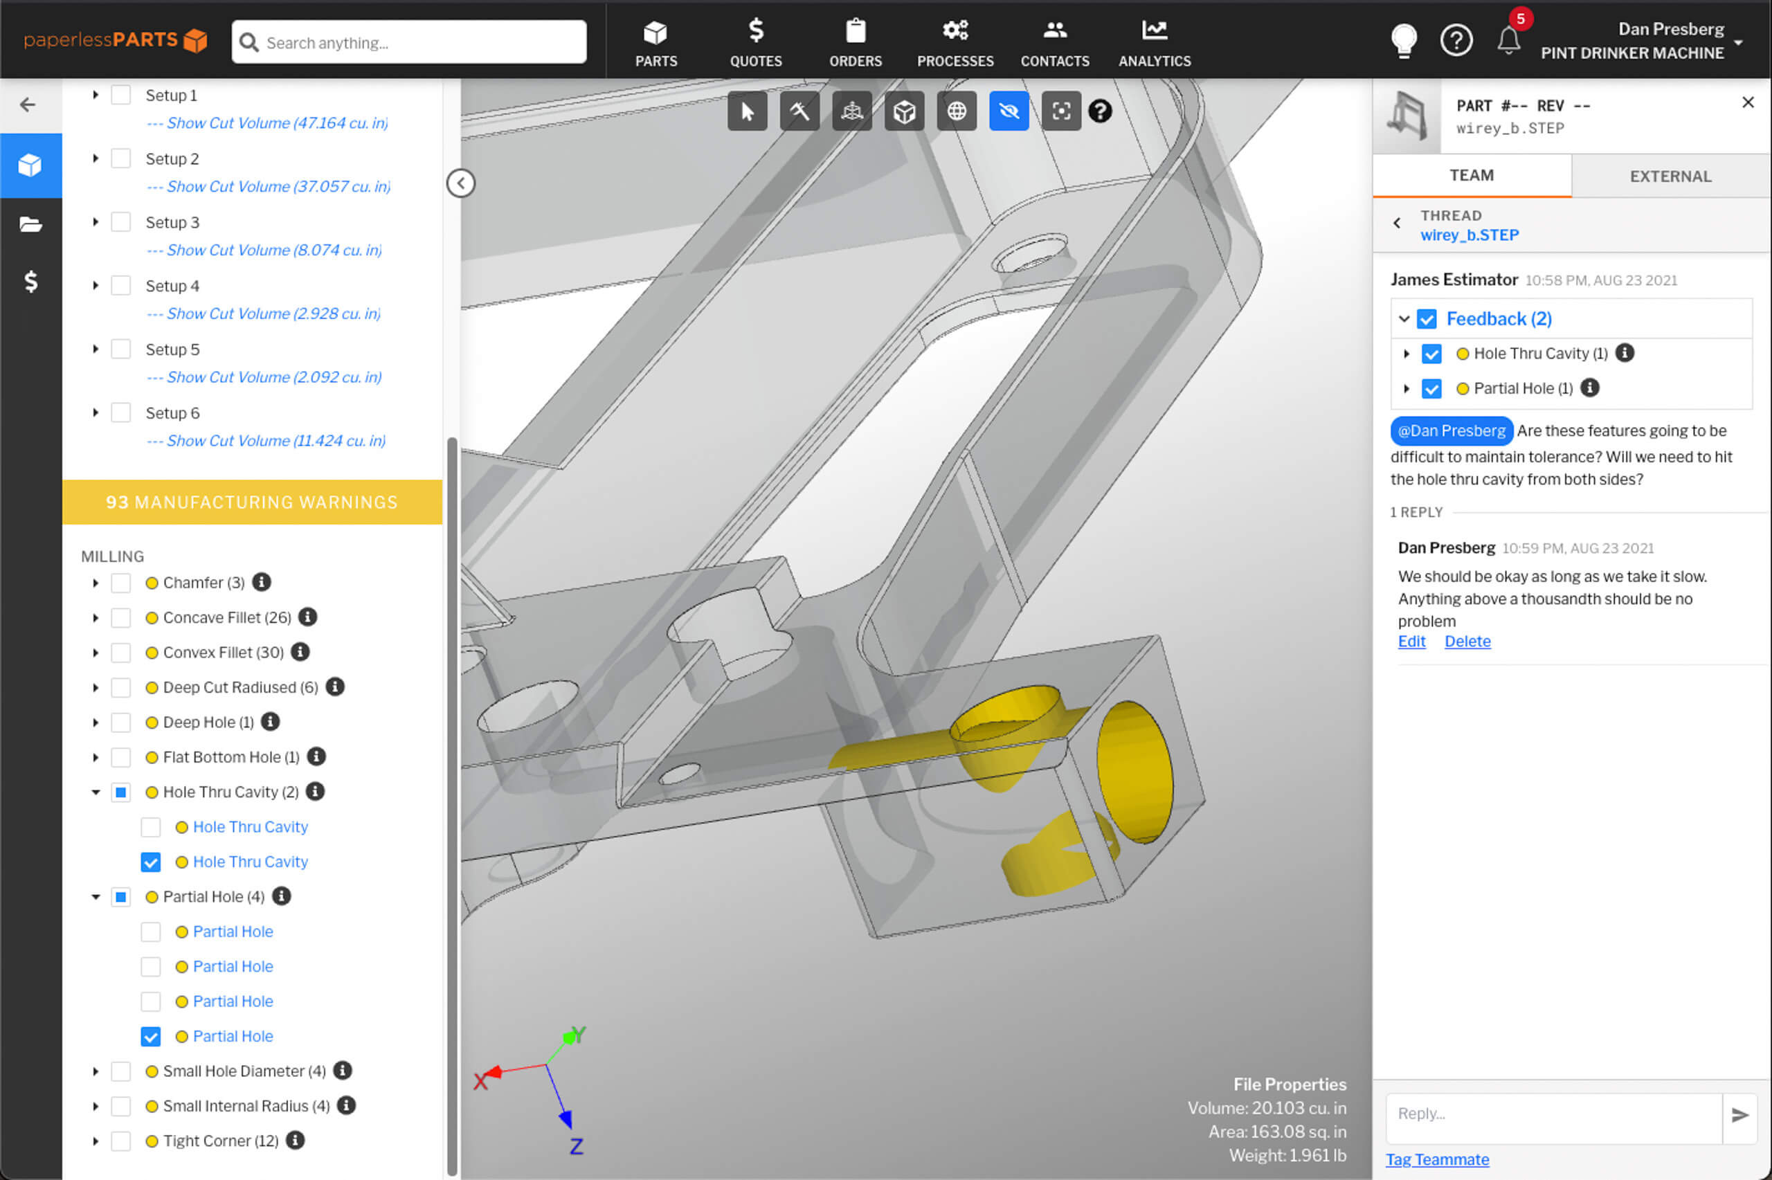Image resolution: width=1772 pixels, height=1180 pixels.
Task: Open the QUOTES menu in the top bar
Action: point(755,42)
